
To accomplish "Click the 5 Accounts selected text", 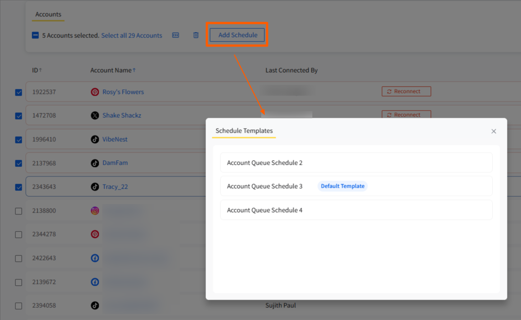I will (x=71, y=36).
